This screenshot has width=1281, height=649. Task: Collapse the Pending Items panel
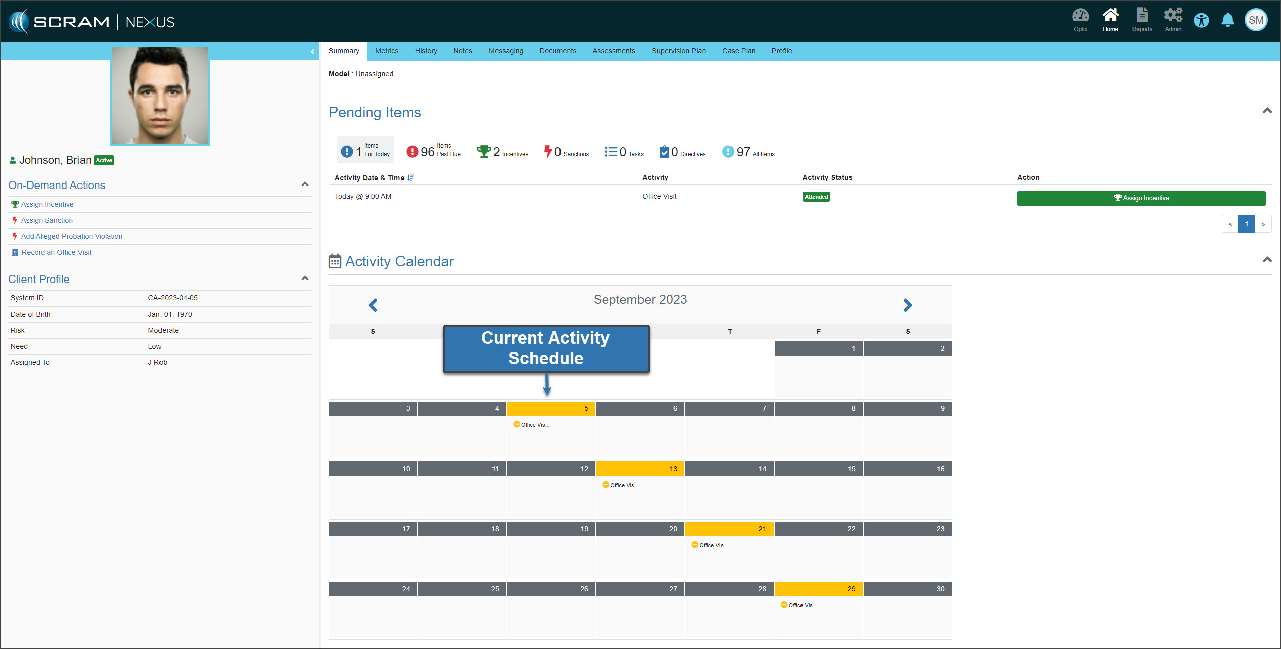tap(1267, 111)
